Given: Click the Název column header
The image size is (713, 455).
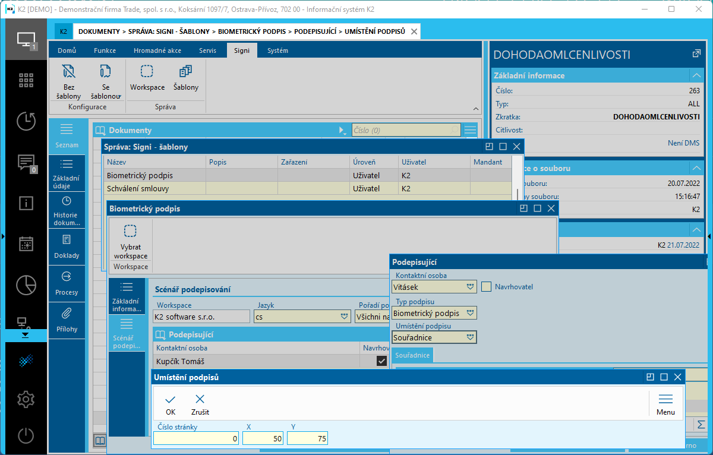Looking at the screenshot, I should (x=154, y=162).
